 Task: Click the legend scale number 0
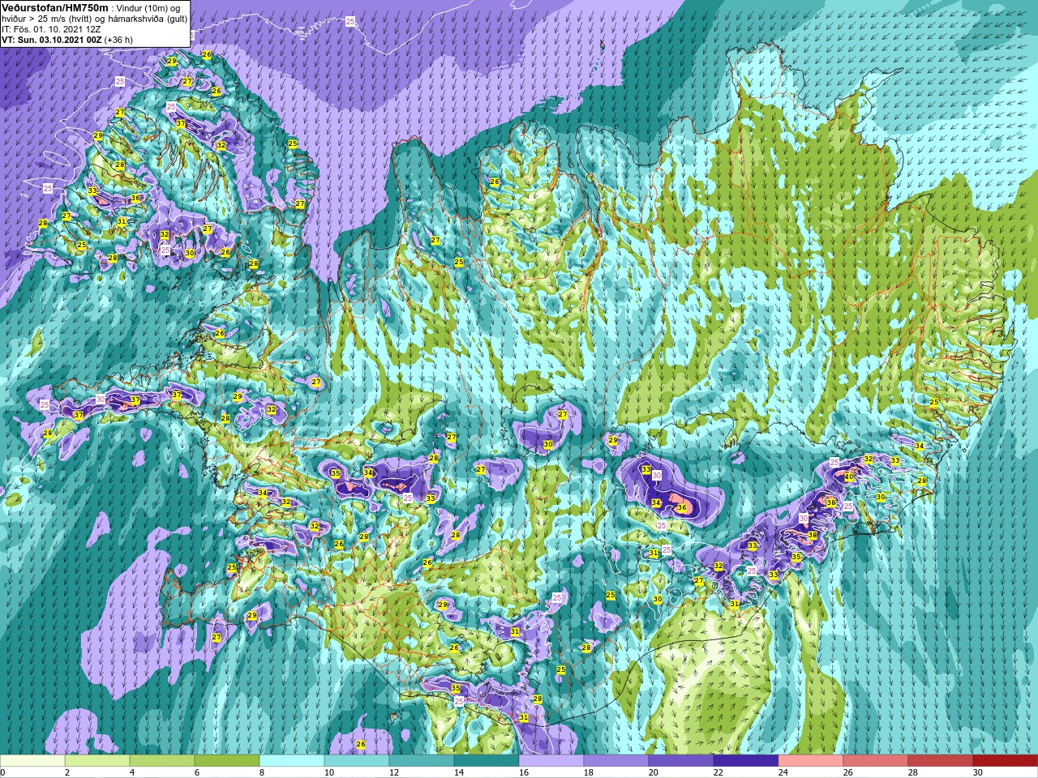(3, 772)
